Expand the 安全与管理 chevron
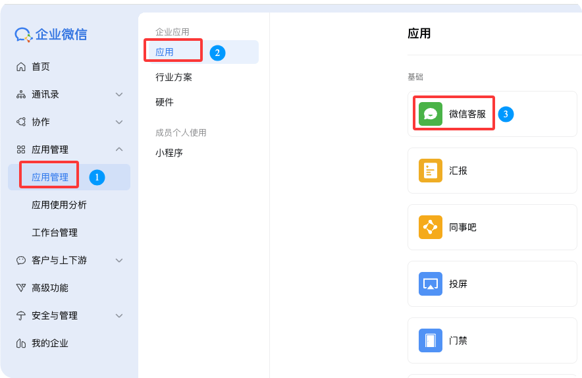This screenshot has width=582, height=378. [x=119, y=315]
